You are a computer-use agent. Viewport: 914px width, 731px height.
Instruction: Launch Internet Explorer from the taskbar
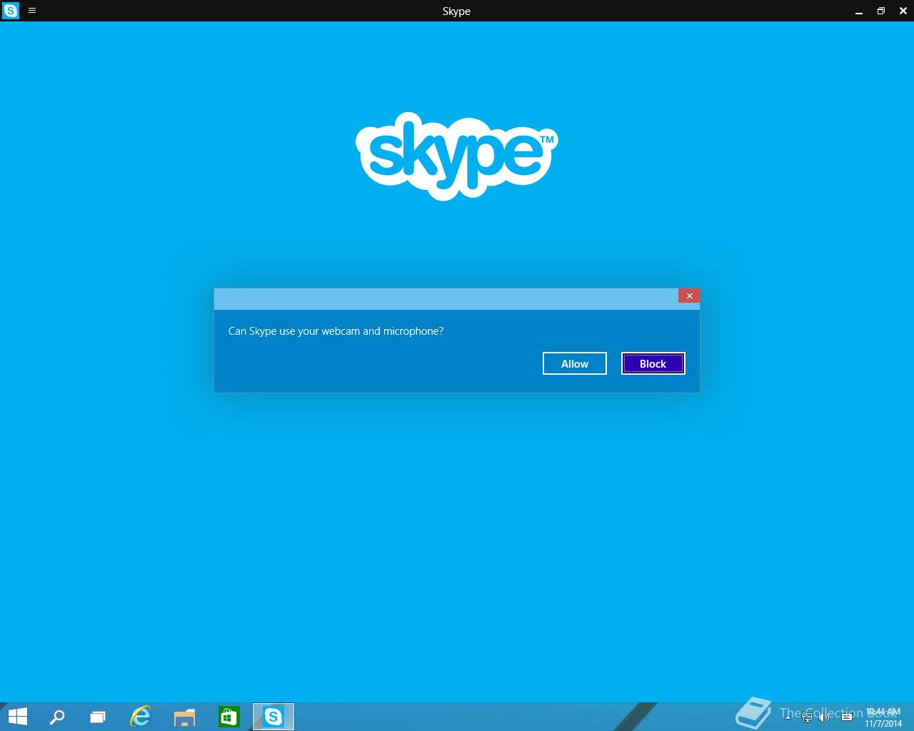point(141,717)
